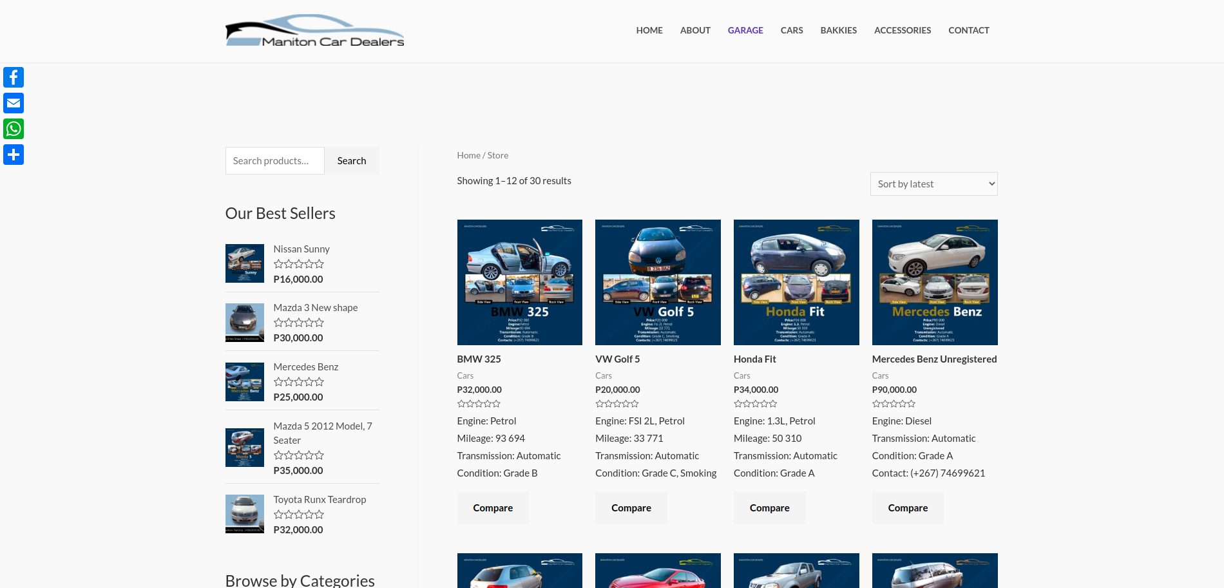Open Mazda 3 New shape thumbnail
1224x588 pixels.
click(245, 323)
